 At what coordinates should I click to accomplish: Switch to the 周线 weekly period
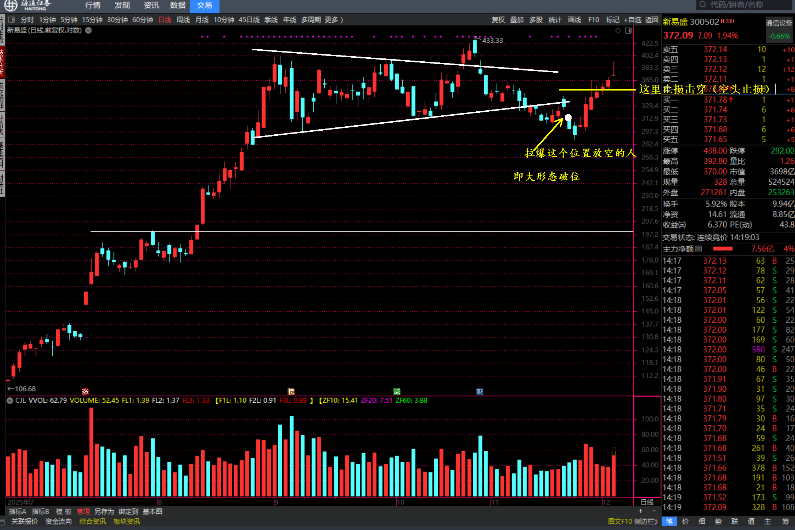coord(183,20)
